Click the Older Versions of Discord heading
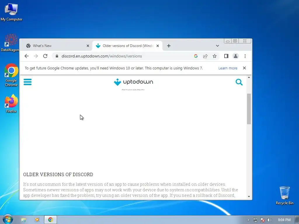Viewport: 299px width, 224px height. 58,174
